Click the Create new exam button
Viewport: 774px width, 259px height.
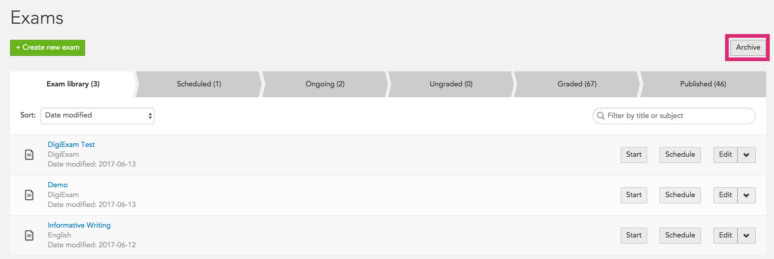(x=47, y=48)
